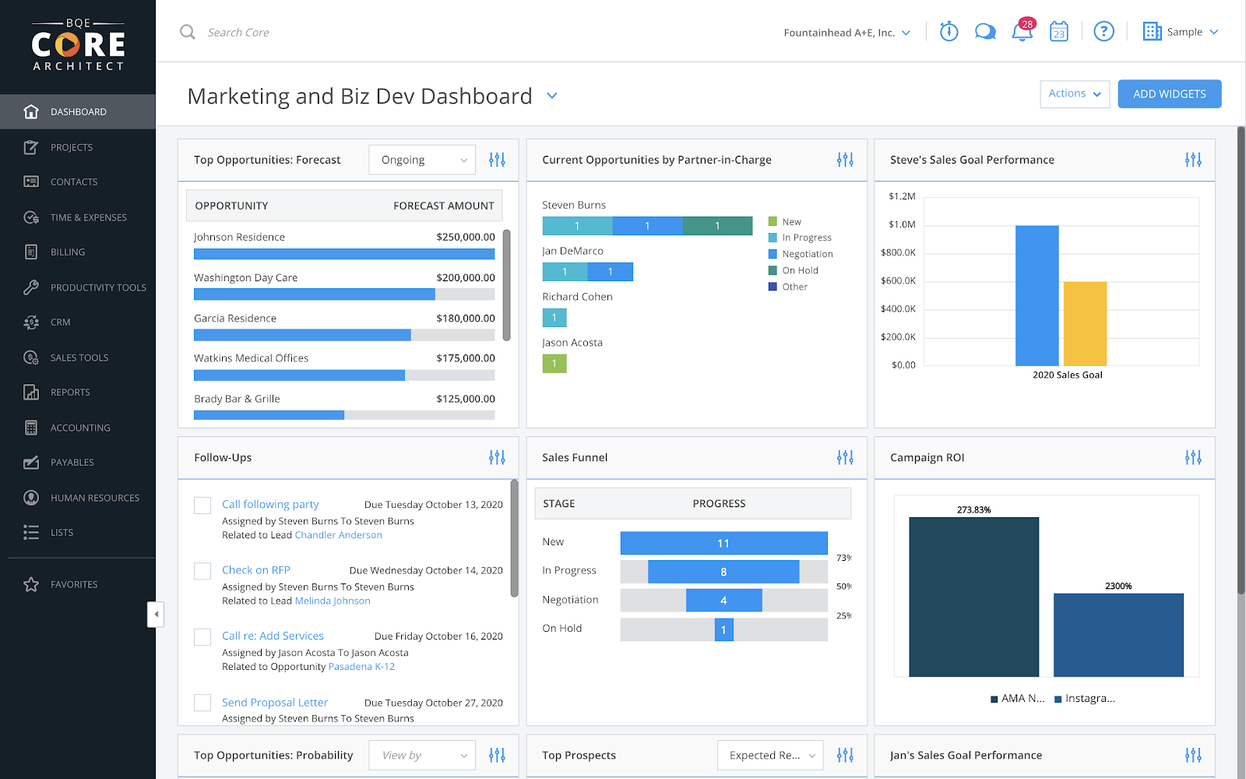The height and width of the screenshot is (779, 1246).
Task: Open settings for Steve's Sales Goal Performance widget
Action: (x=1193, y=160)
